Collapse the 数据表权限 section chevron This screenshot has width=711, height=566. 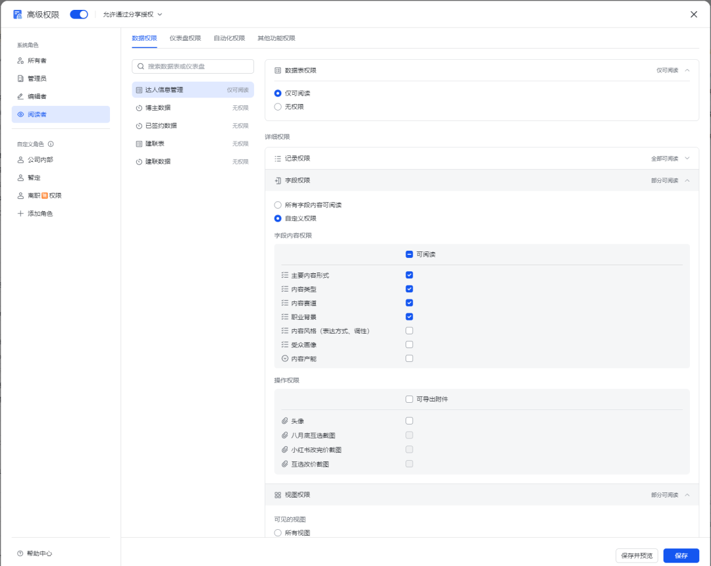pos(687,70)
